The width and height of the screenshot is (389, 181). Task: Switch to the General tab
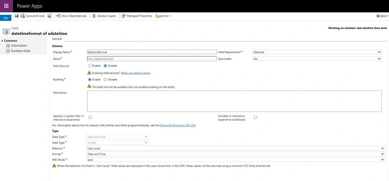point(57,39)
